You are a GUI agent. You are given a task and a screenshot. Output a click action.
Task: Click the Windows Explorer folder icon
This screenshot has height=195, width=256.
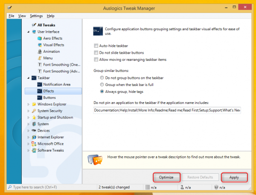(34, 104)
